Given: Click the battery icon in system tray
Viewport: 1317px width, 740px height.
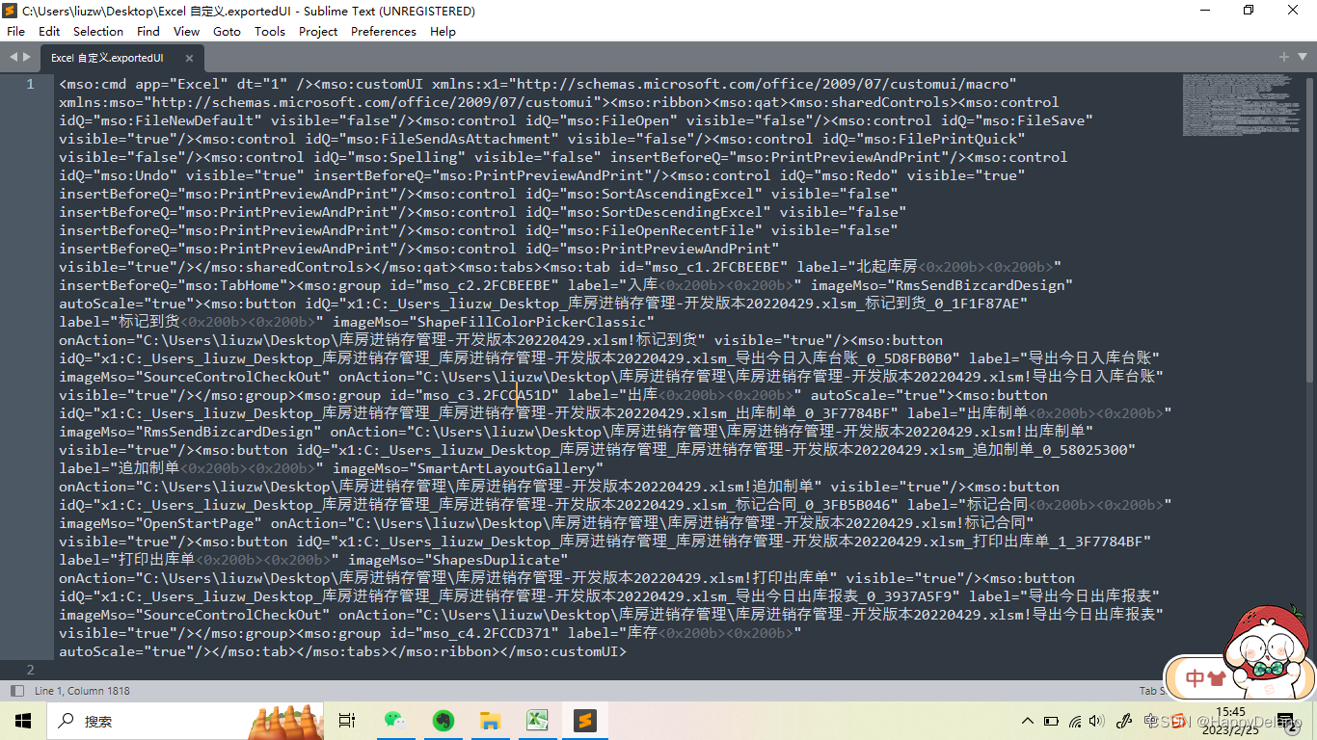Looking at the screenshot, I should (1052, 721).
